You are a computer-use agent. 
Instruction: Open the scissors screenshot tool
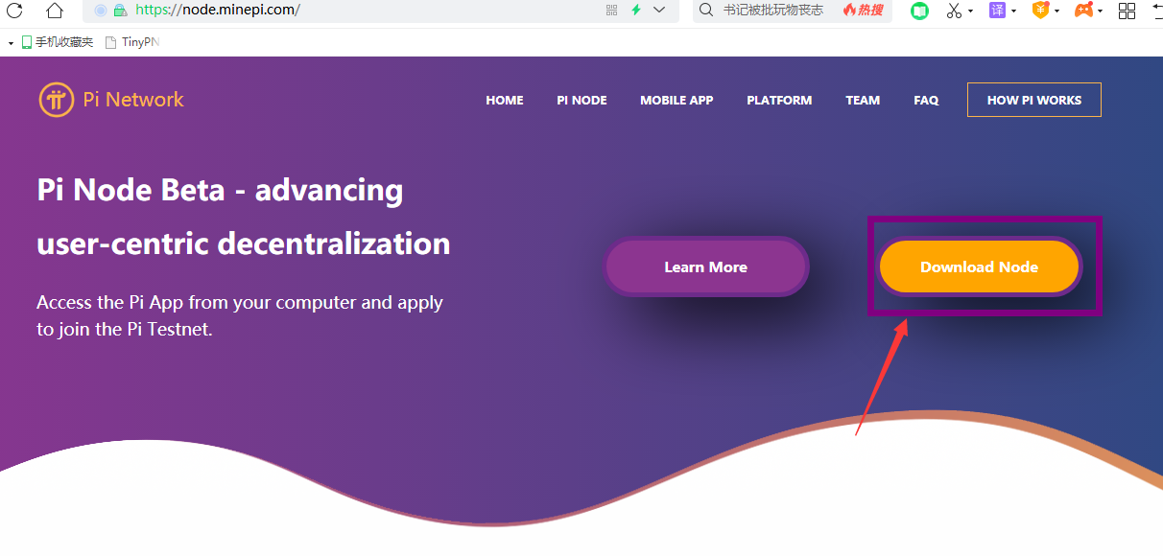coord(954,11)
